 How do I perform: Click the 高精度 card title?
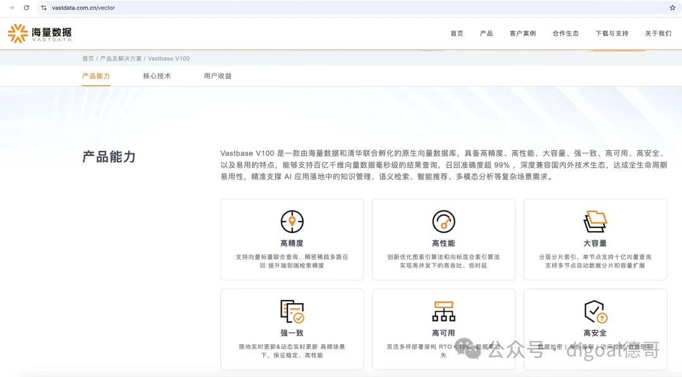click(x=292, y=243)
